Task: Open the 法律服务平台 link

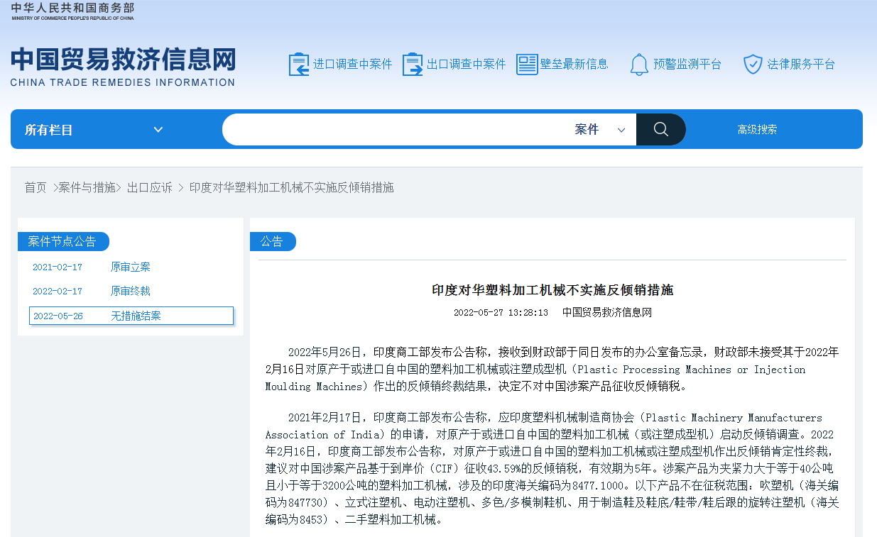Action: click(801, 65)
